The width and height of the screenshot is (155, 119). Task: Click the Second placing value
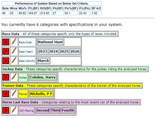coord(43,110)
